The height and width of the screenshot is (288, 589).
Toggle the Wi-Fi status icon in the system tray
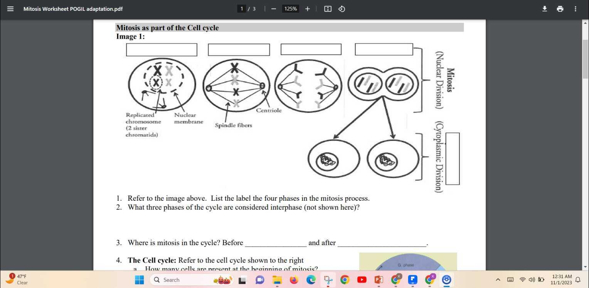[x=522, y=280]
